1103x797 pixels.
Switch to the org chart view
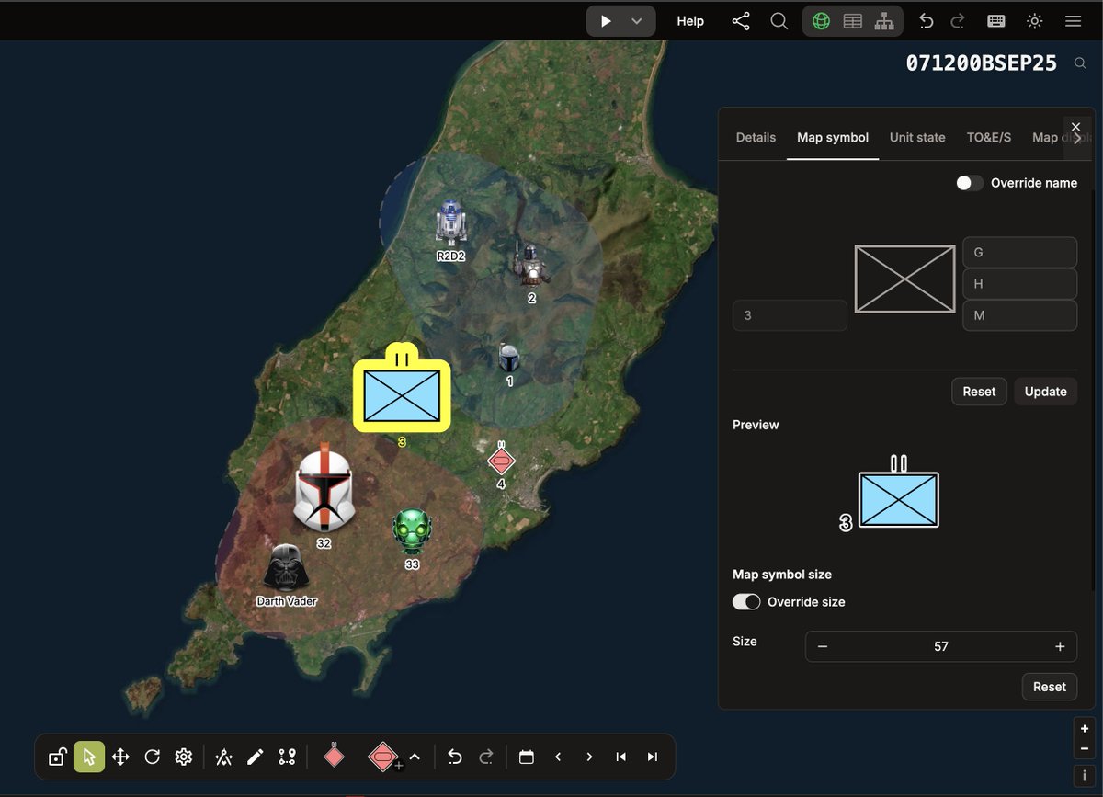click(x=884, y=21)
